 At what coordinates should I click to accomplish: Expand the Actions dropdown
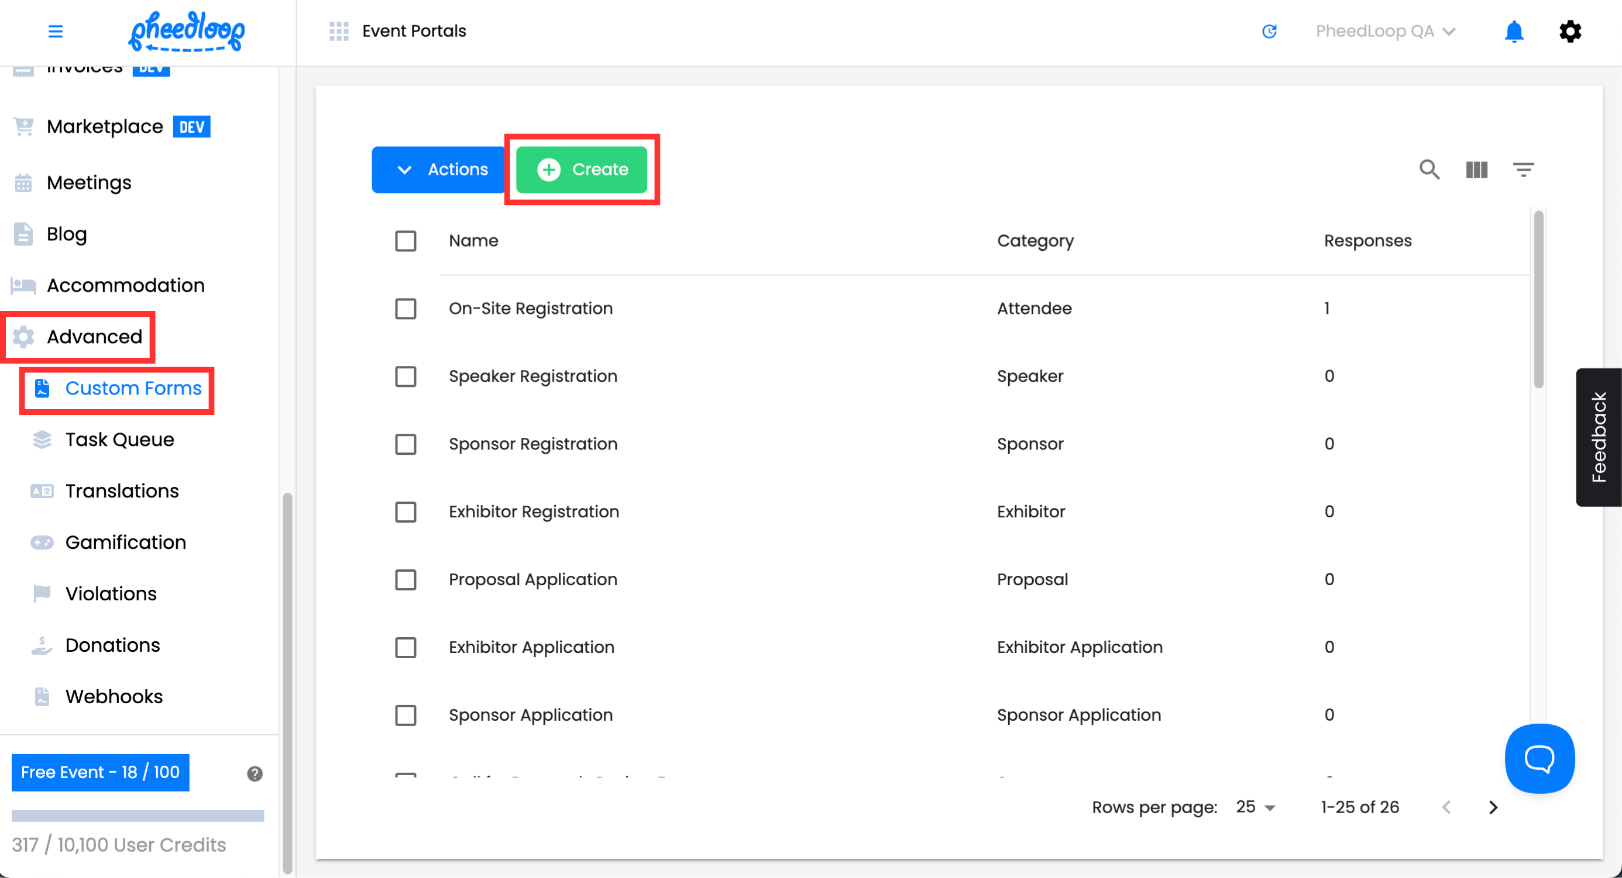[x=439, y=169]
